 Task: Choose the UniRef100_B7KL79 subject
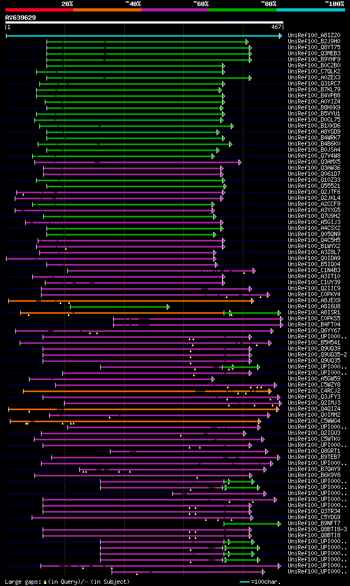point(314,90)
